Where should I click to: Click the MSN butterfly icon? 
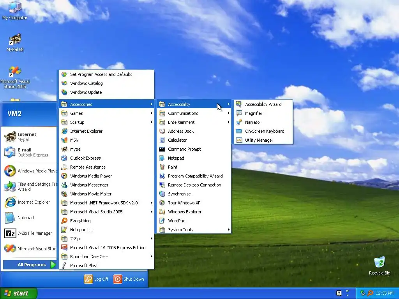click(x=64, y=140)
